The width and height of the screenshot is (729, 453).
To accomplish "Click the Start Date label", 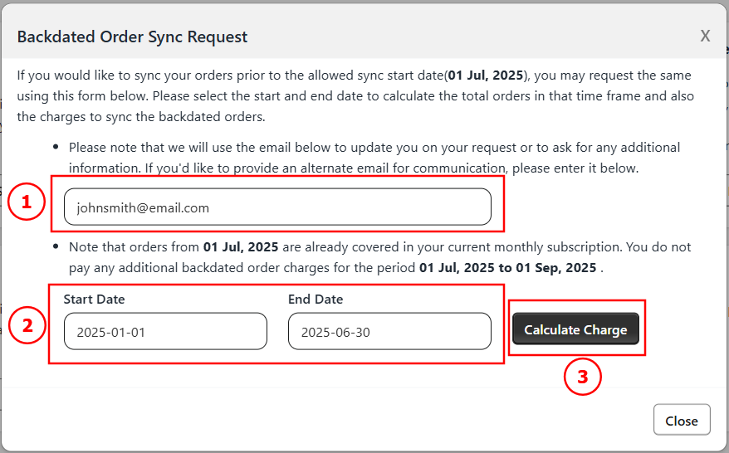I will click(x=94, y=300).
